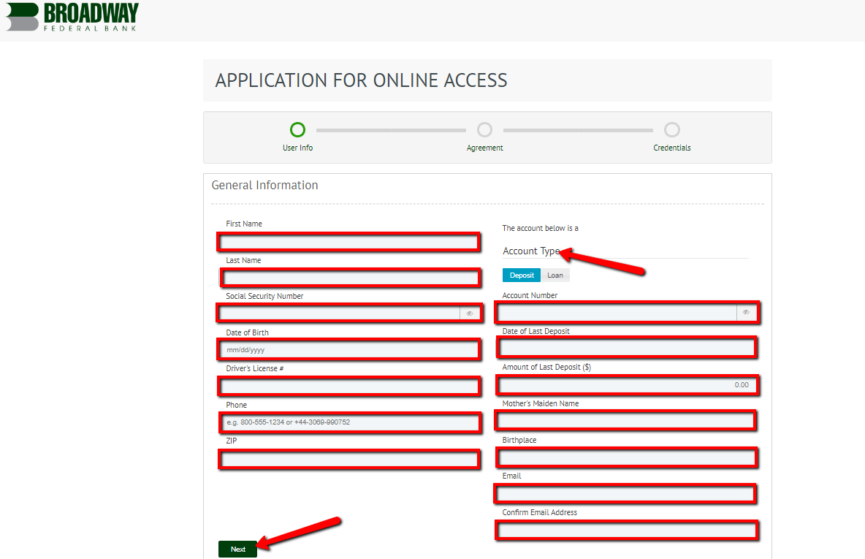The height and width of the screenshot is (559, 865).
Task: Switch account type to Loan
Action: (x=555, y=275)
